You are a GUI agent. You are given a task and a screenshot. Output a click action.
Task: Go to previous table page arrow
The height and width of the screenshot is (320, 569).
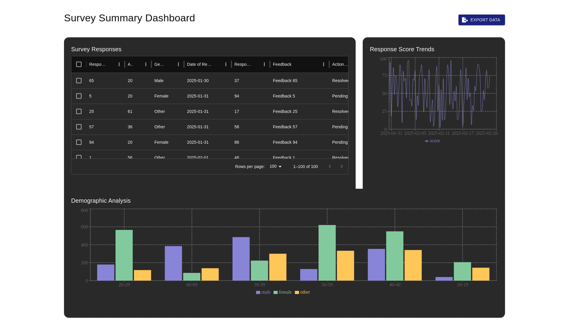pos(330,167)
